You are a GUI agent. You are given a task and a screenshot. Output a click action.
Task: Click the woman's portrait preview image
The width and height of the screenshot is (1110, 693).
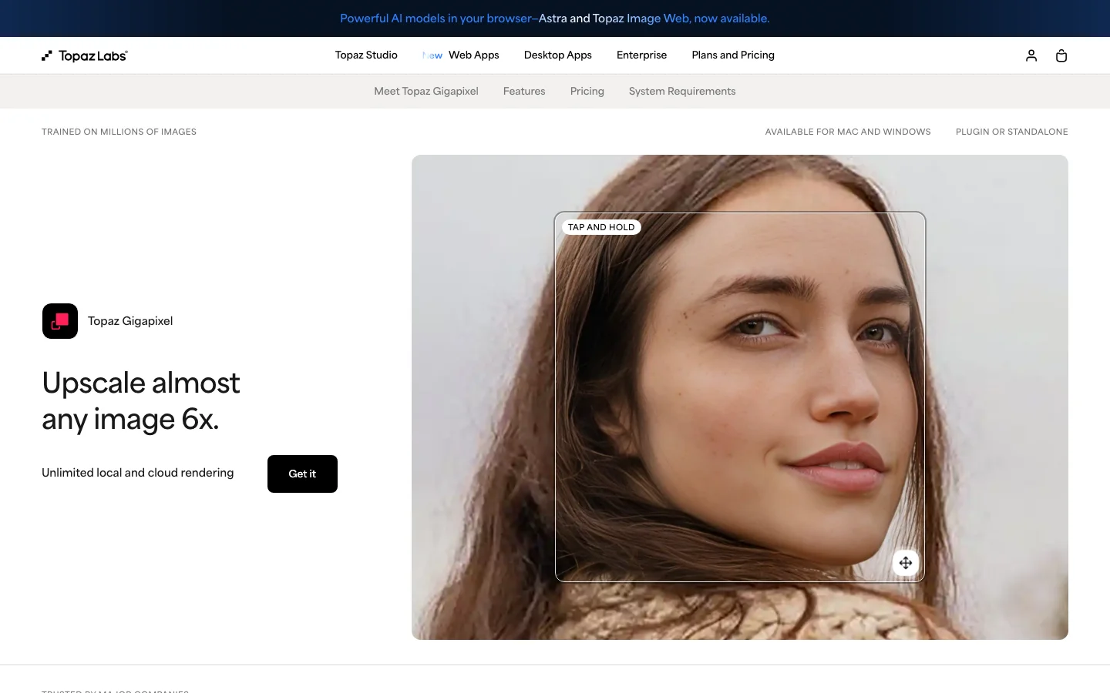pyautogui.click(x=740, y=397)
